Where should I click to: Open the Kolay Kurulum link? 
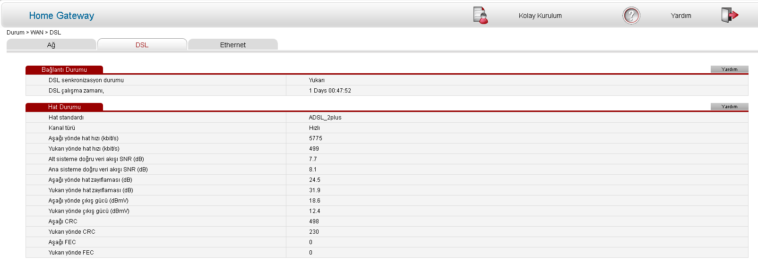(540, 16)
